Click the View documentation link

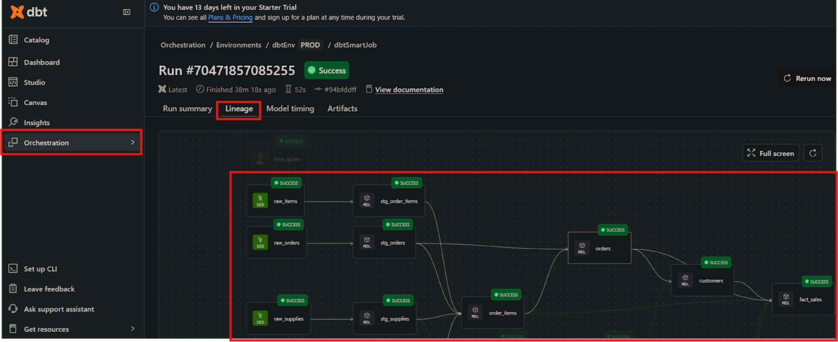[x=409, y=90]
